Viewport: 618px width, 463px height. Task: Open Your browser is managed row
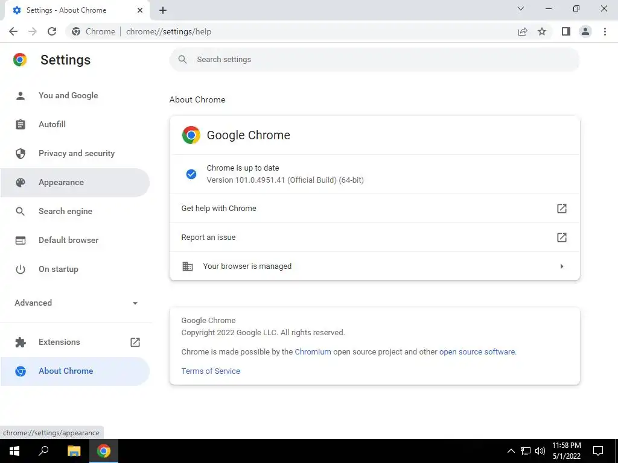click(x=374, y=266)
